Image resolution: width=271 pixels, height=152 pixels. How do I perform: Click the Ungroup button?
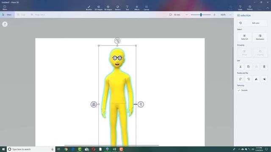point(260,52)
